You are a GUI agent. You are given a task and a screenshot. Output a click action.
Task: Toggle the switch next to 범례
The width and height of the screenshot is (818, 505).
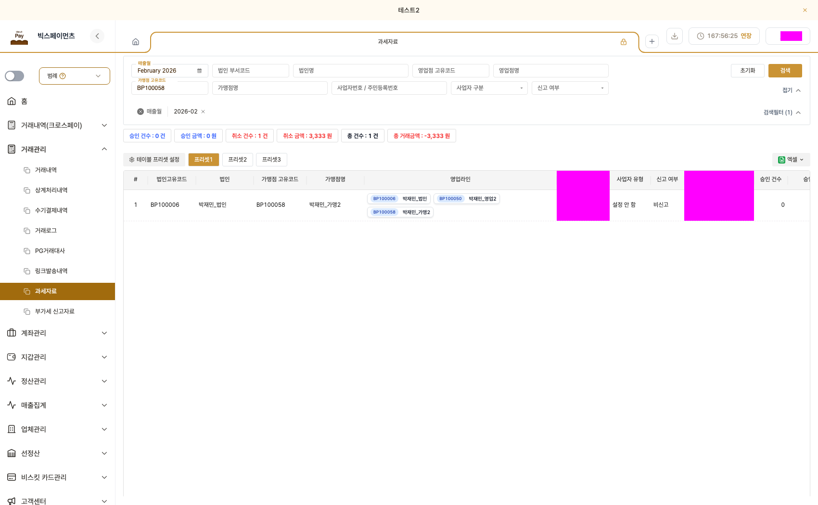(14, 76)
